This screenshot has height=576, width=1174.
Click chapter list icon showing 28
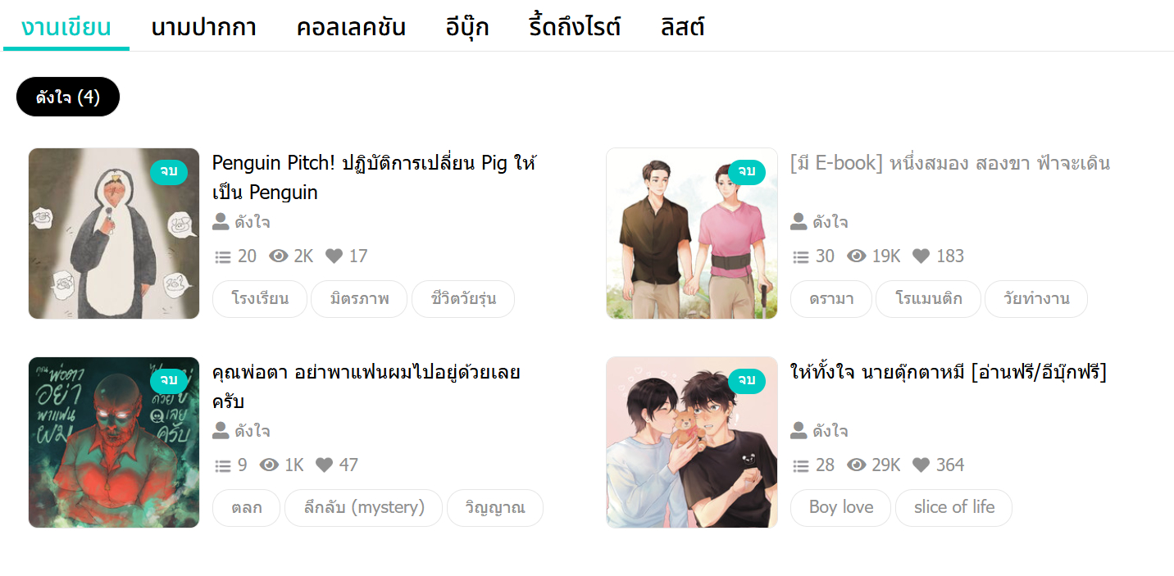[x=801, y=465]
